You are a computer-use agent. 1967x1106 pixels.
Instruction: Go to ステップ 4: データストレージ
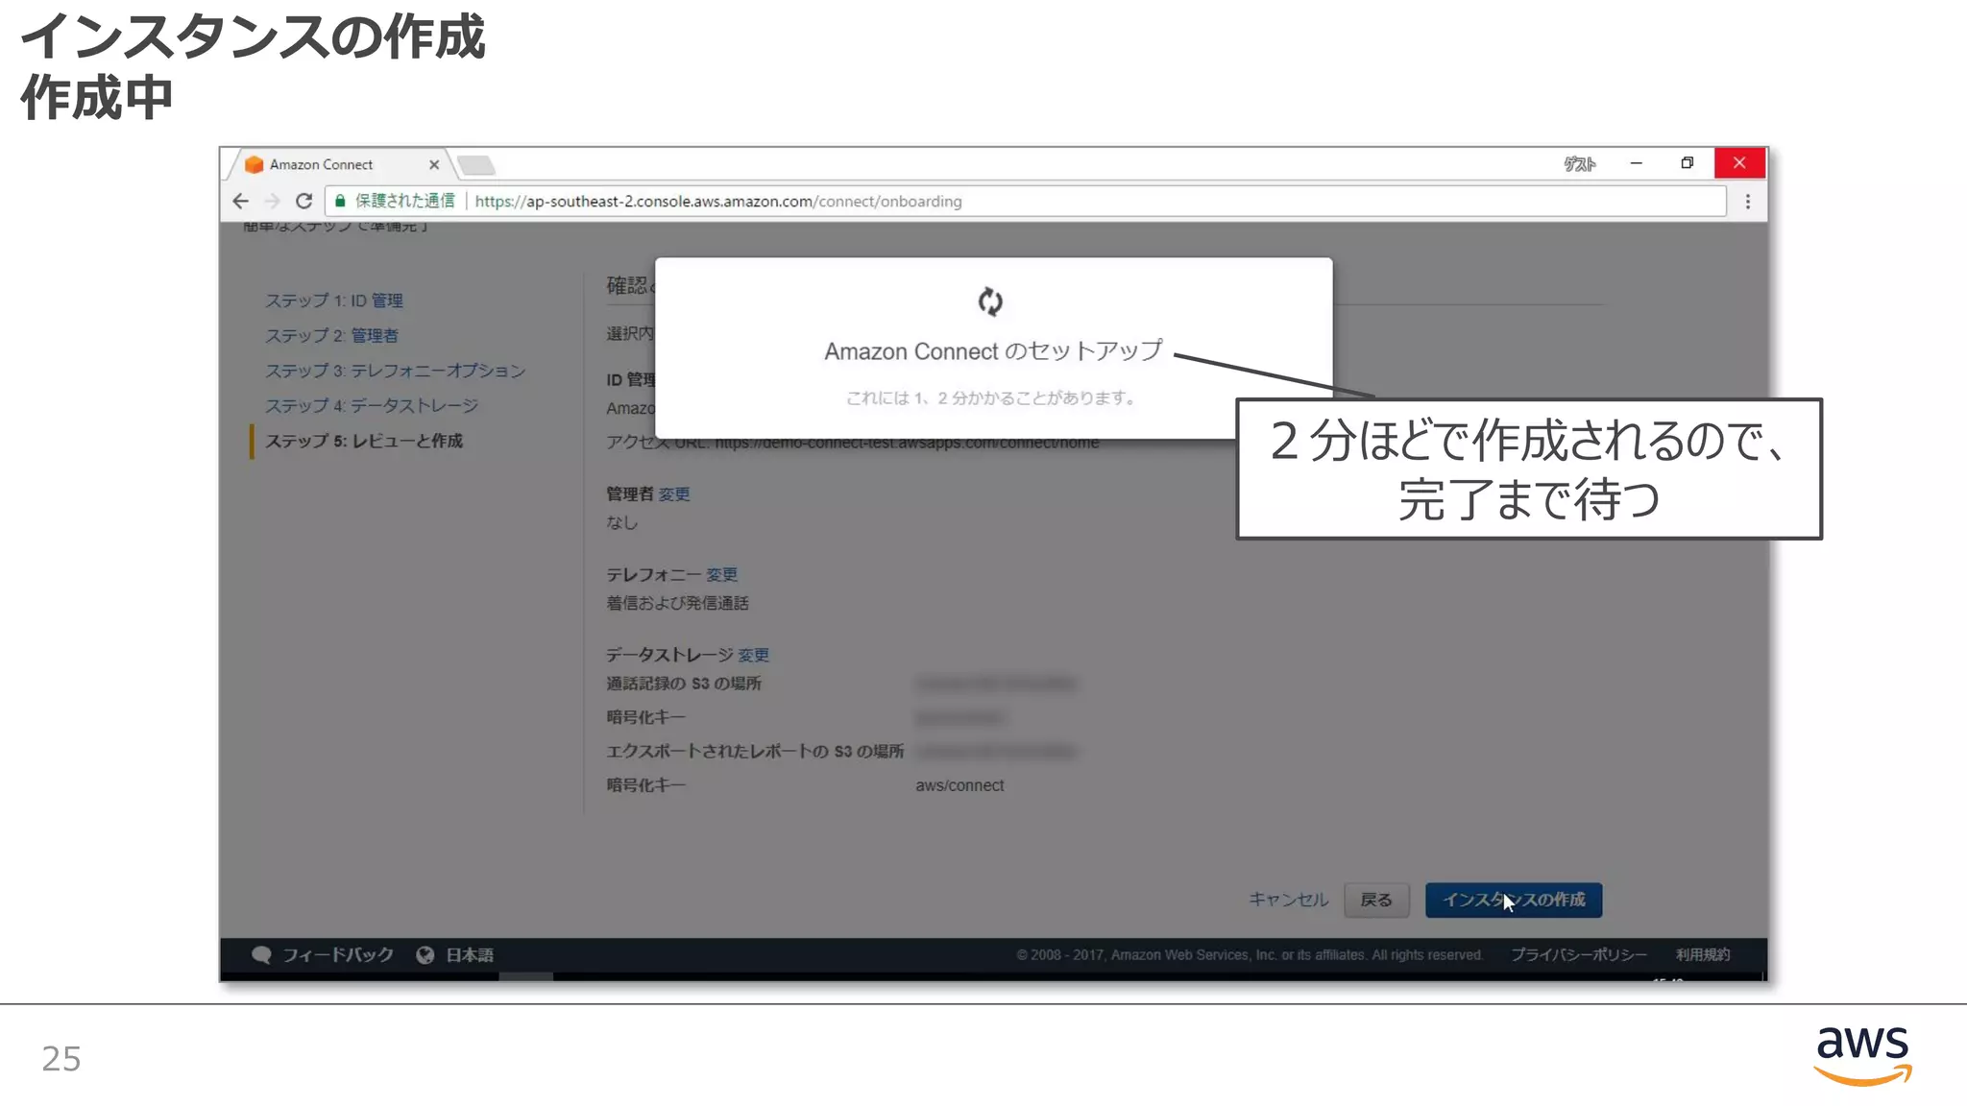372,405
